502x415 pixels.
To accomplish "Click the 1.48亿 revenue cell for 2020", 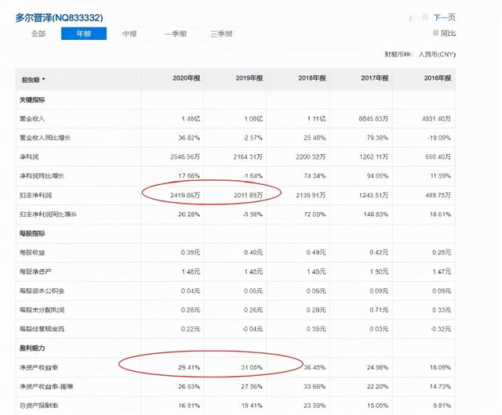I will pos(191,119).
